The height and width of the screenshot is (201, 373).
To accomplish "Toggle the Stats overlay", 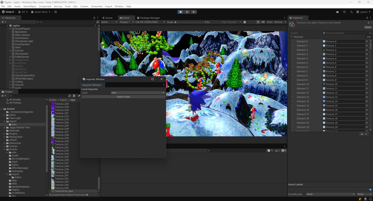I will click(269, 22).
